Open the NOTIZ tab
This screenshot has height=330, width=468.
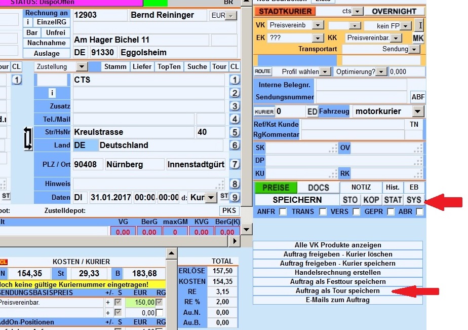[361, 187]
